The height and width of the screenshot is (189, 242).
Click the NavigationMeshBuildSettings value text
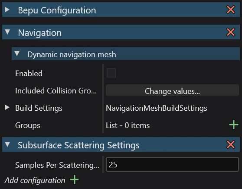pyautogui.click(x=157, y=108)
